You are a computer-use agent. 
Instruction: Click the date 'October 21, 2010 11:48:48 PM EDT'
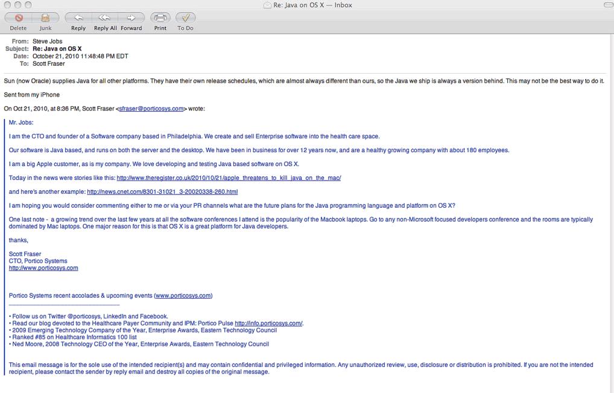coord(80,56)
